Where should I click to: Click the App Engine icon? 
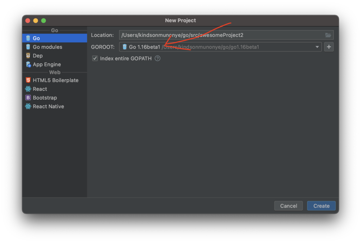28,65
